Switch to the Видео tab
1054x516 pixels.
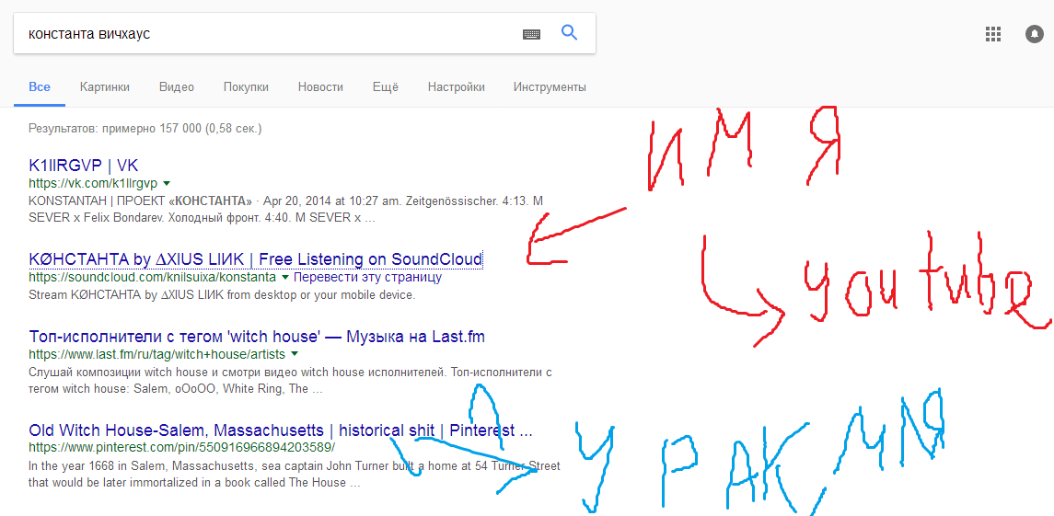(177, 86)
